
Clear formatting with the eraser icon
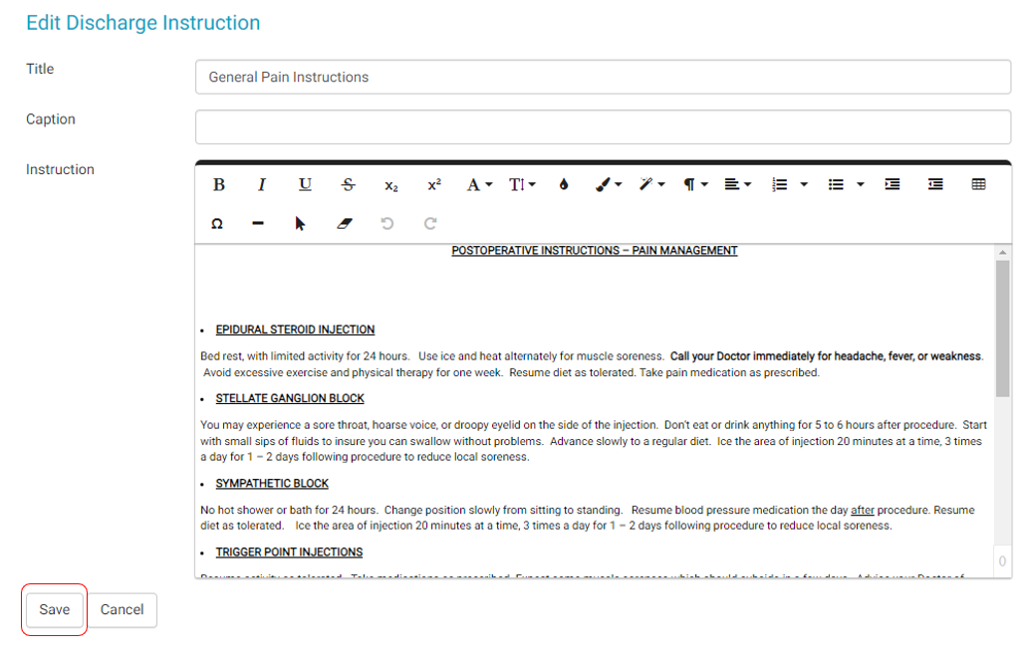[x=345, y=224]
